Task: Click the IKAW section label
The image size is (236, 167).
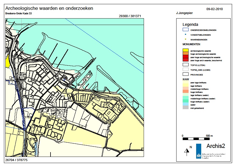Action: coord(185,79)
